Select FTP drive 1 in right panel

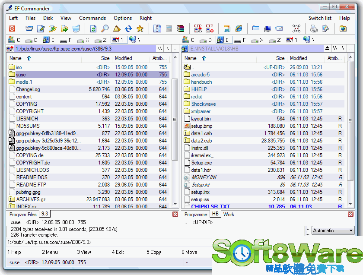(x=292, y=40)
